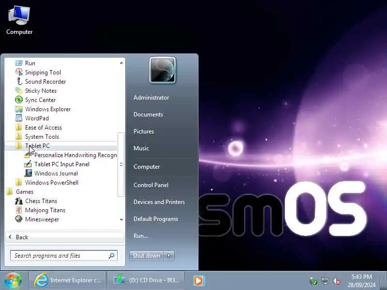Open Personalize Handwriting Recognition icon
The height and width of the screenshot is (290, 387).
tap(28, 155)
